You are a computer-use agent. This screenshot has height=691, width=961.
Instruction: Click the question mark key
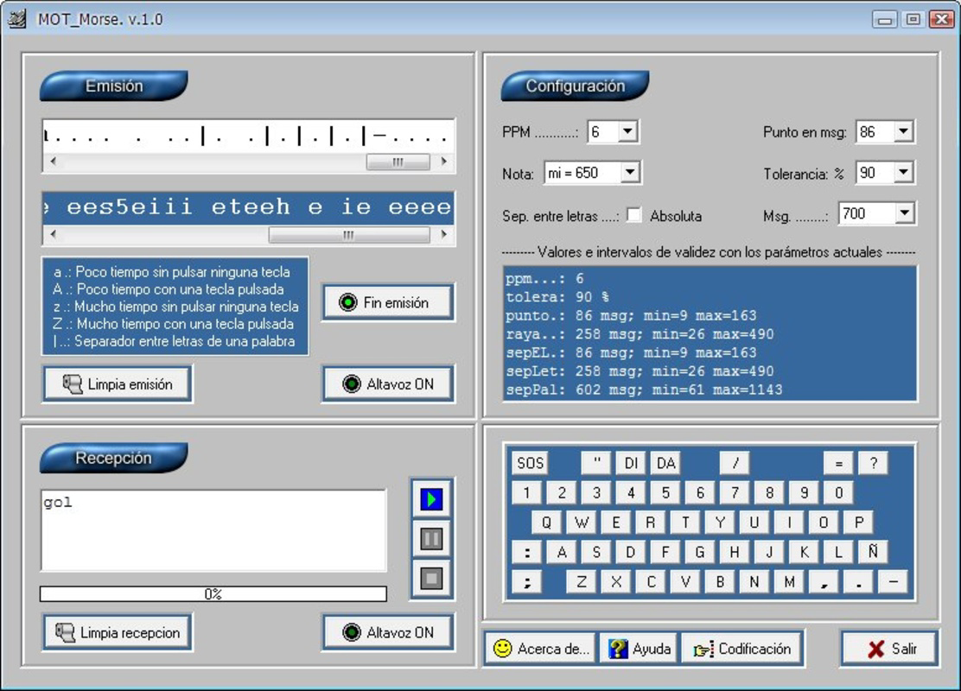pos(874,463)
